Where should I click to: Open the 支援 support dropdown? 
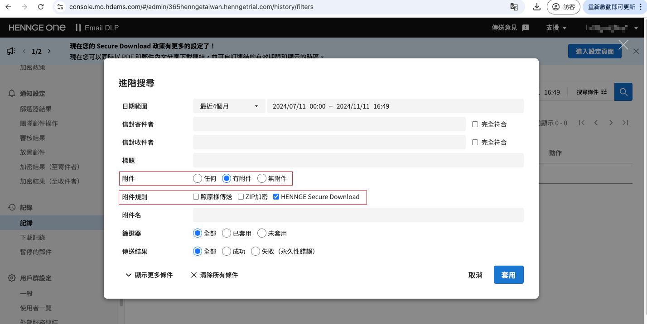coord(556,28)
